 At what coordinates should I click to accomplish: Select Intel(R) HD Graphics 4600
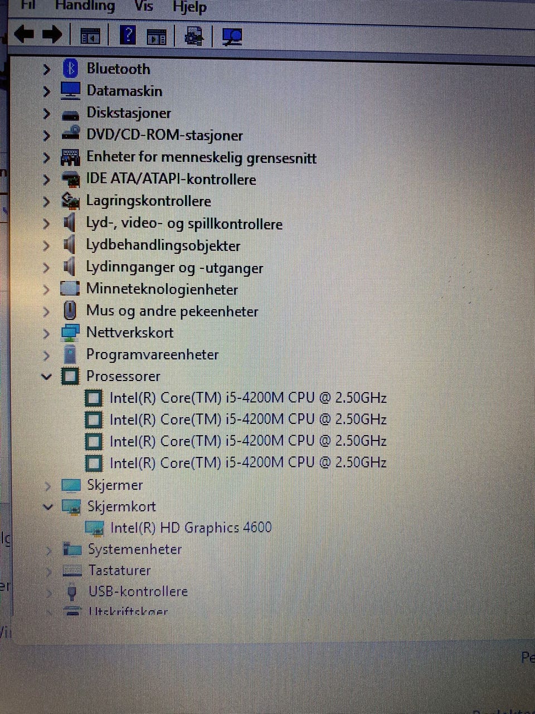tap(191, 528)
